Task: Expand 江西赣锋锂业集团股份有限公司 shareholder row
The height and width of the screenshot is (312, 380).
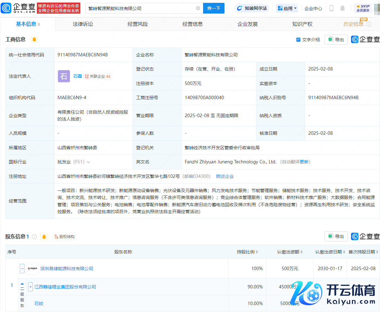Action: (30, 287)
